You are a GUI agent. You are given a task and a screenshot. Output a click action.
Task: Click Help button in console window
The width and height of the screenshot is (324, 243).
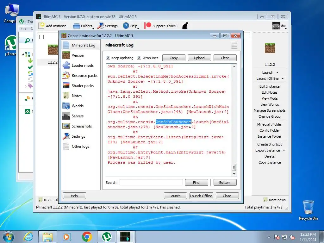click(74, 196)
